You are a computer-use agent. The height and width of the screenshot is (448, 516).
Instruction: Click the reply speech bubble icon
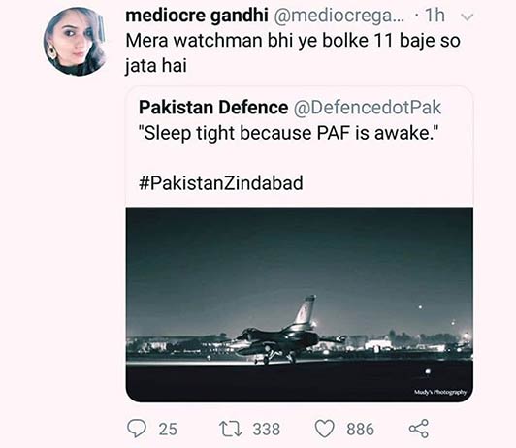click(137, 429)
